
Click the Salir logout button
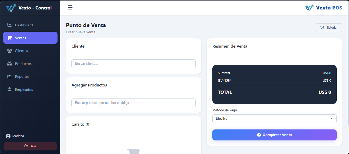tap(30, 146)
